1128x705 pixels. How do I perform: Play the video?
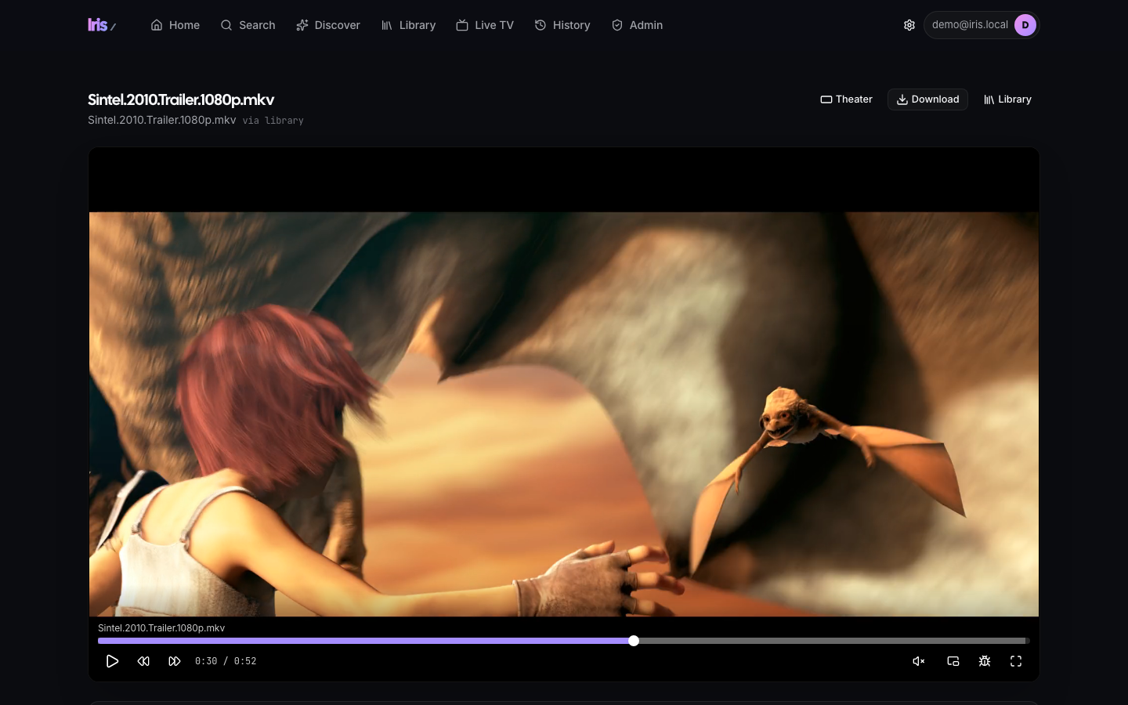click(x=112, y=661)
